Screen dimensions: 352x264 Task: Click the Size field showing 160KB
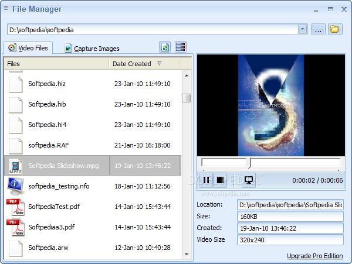[290, 217]
